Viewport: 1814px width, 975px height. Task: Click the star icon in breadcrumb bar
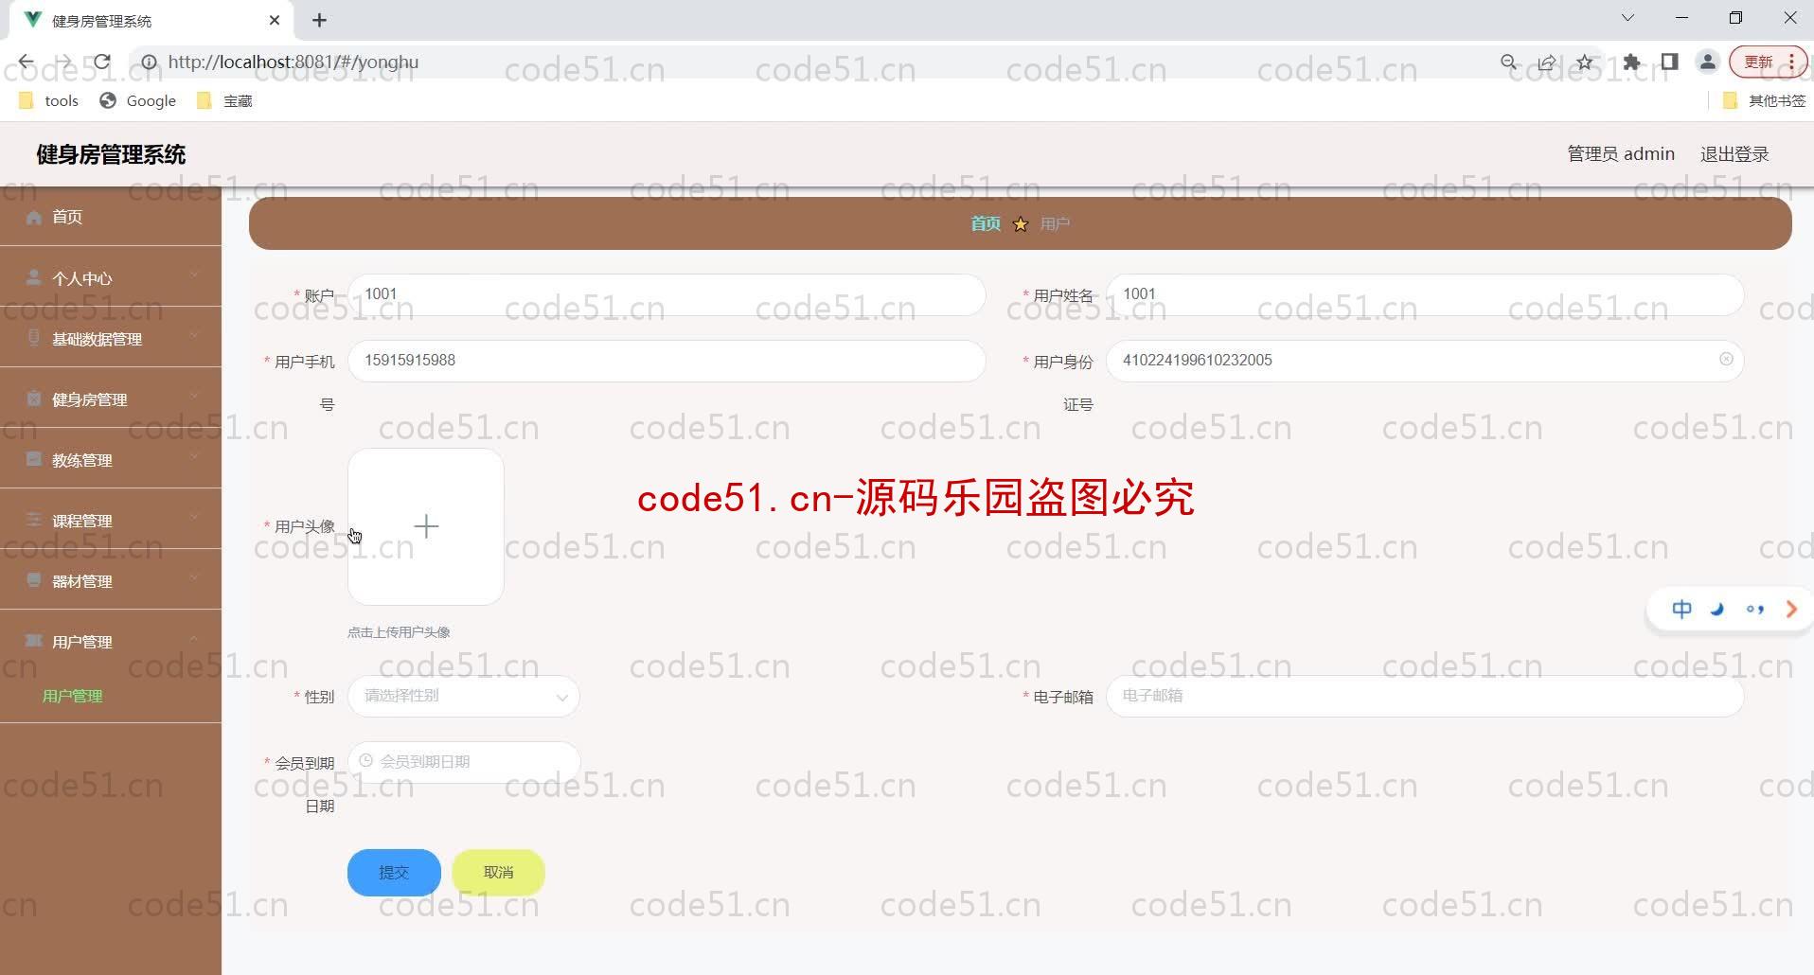[1020, 224]
